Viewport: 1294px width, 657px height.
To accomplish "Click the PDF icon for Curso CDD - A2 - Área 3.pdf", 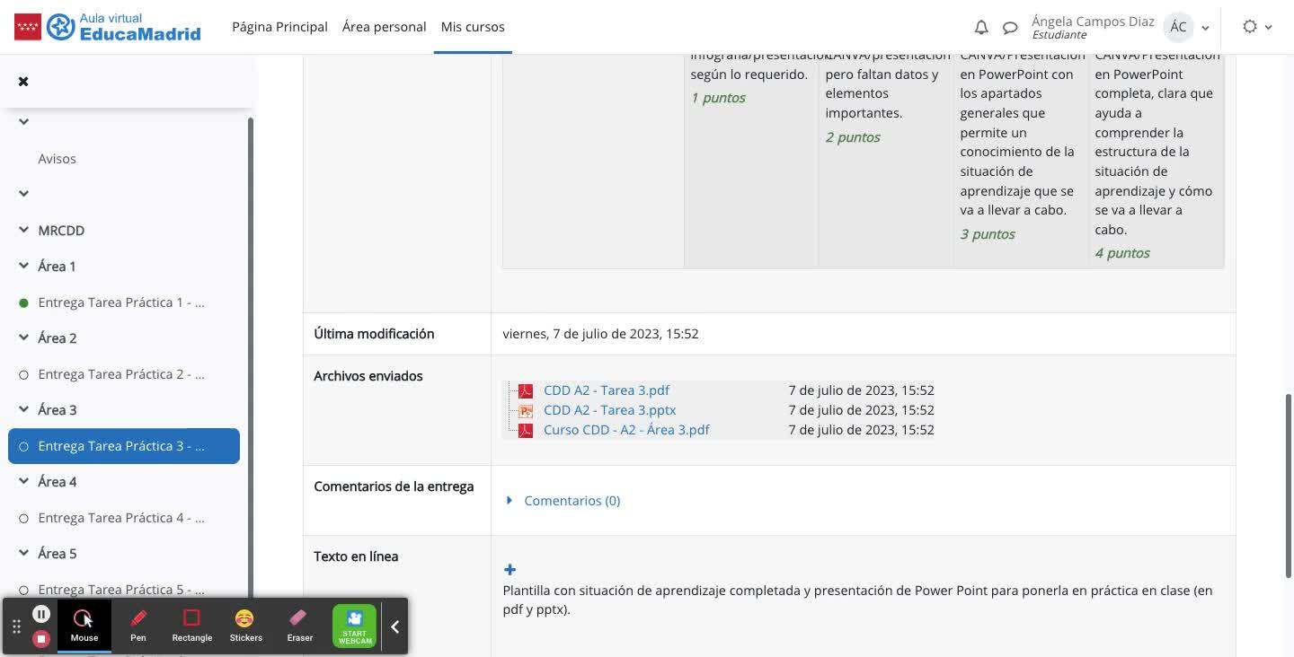I will pos(526,430).
